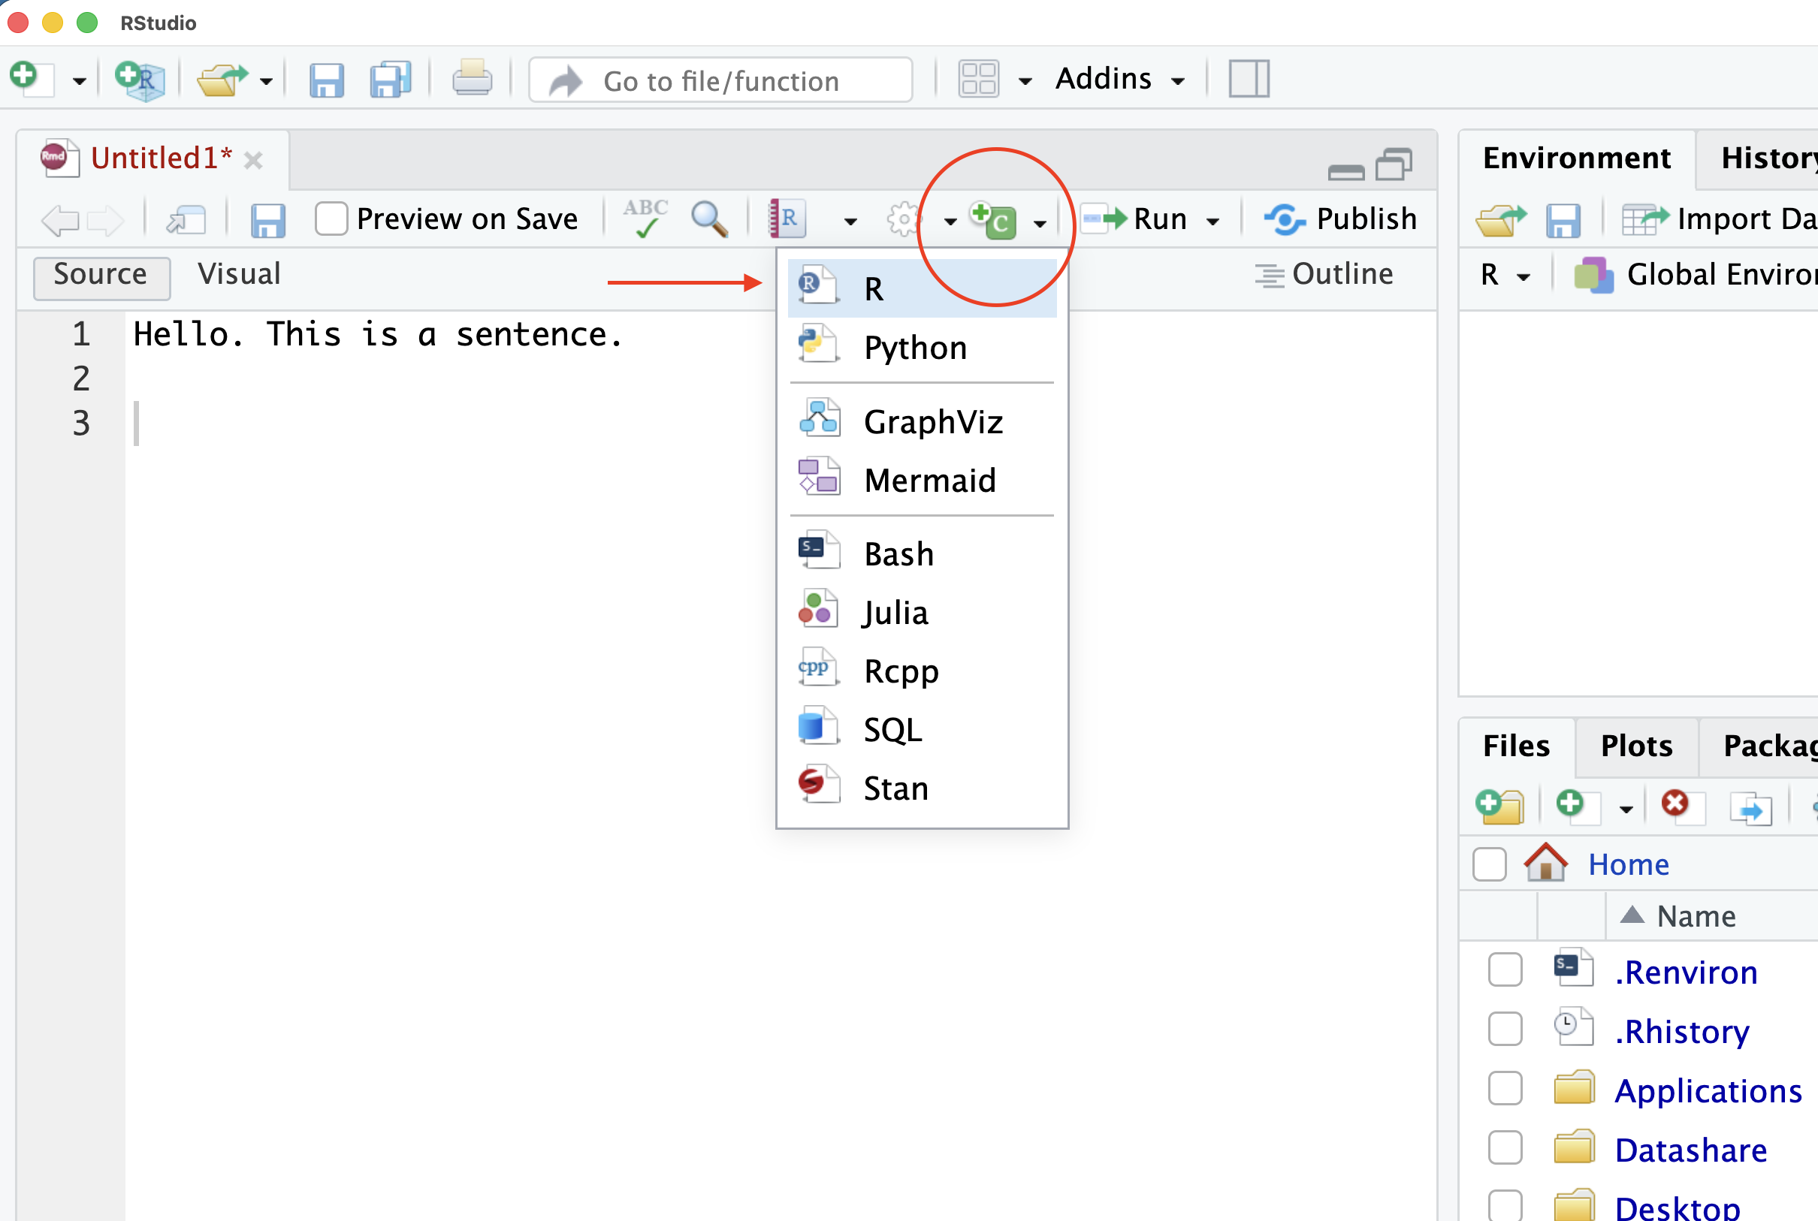Viewport: 1818px width, 1221px height.
Task: Click the Save All documents icon
Action: pos(390,80)
